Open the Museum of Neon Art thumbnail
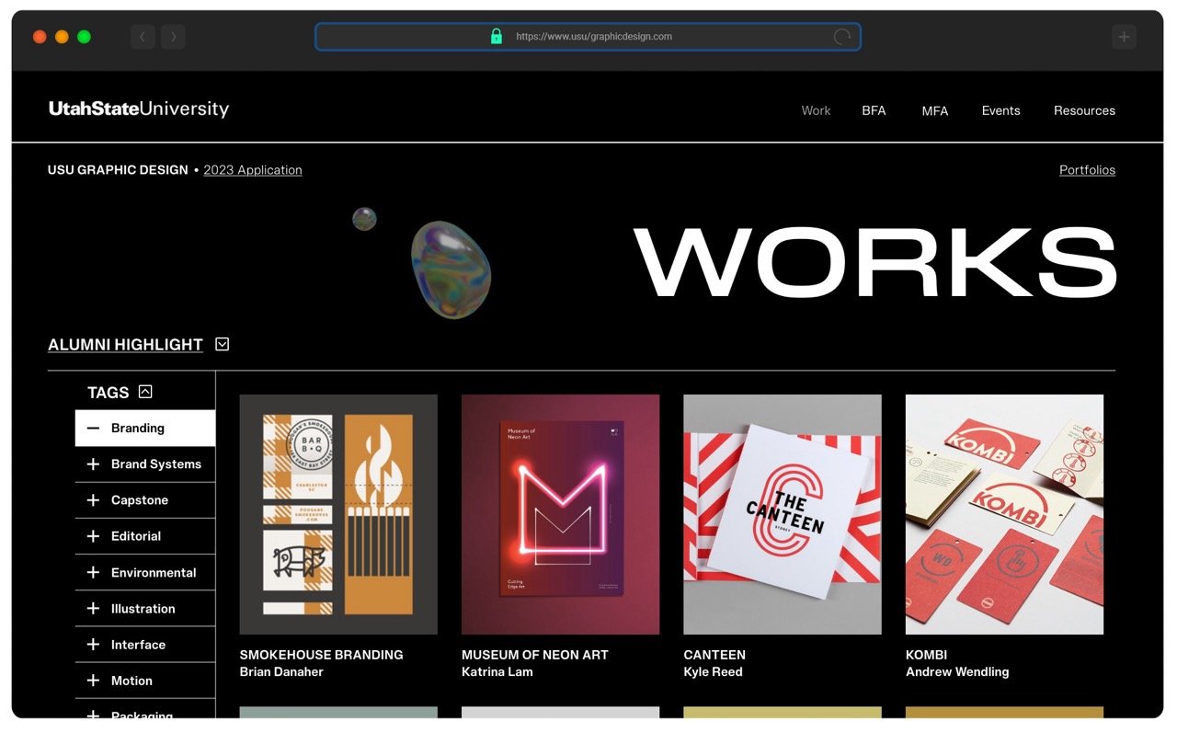 [560, 514]
